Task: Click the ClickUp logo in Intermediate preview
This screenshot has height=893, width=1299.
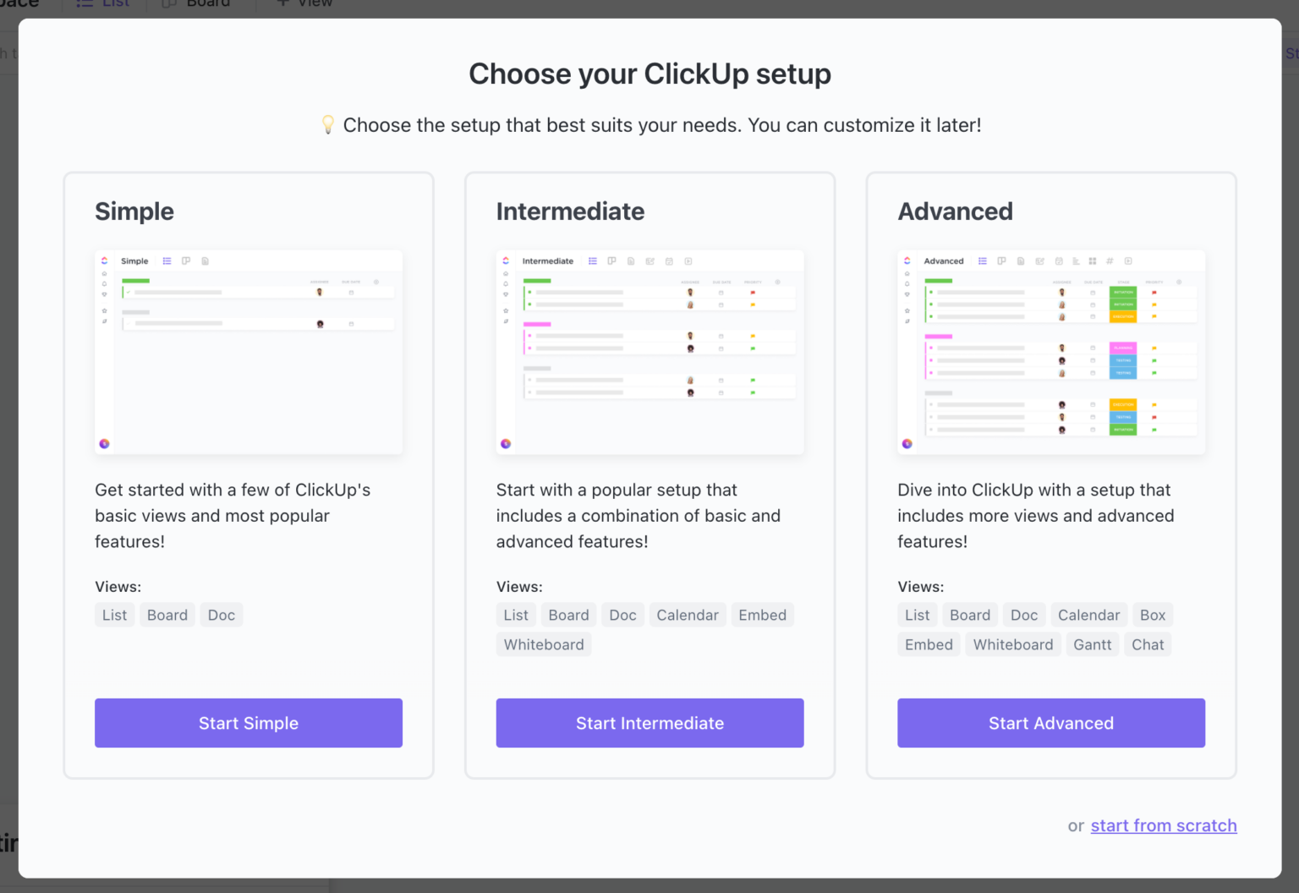Action: pyautogui.click(x=506, y=261)
